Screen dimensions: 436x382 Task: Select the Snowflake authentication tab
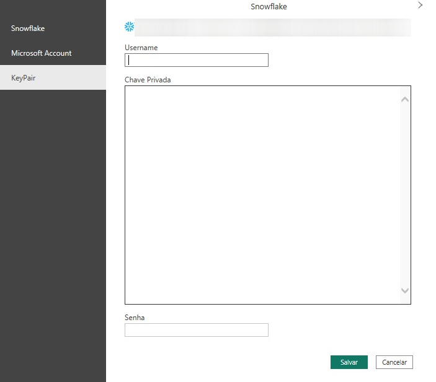(53, 28)
